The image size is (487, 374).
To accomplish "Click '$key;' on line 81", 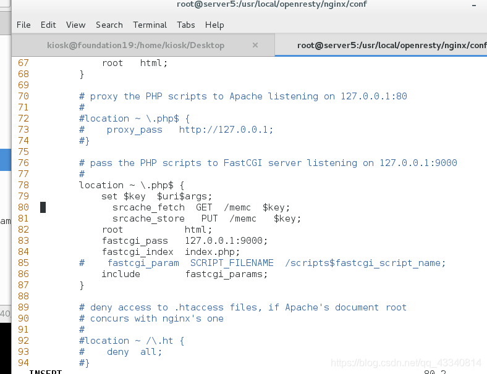I will (x=287, y=218).
